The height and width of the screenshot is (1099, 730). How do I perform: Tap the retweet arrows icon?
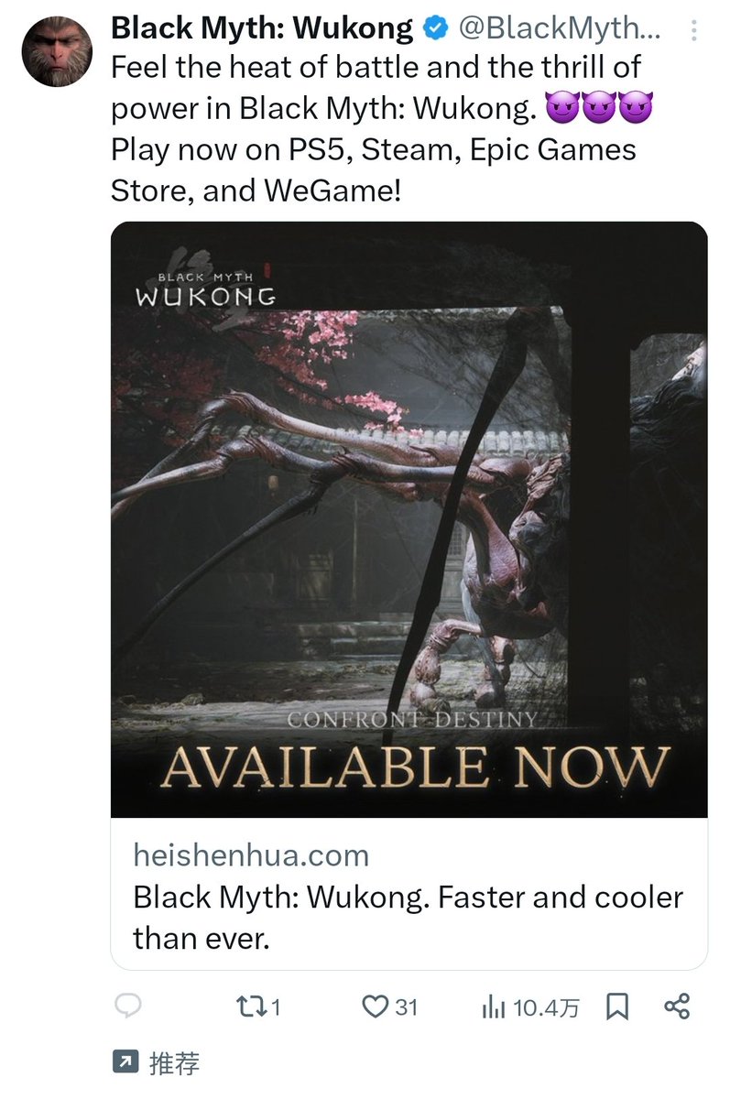247,1007
